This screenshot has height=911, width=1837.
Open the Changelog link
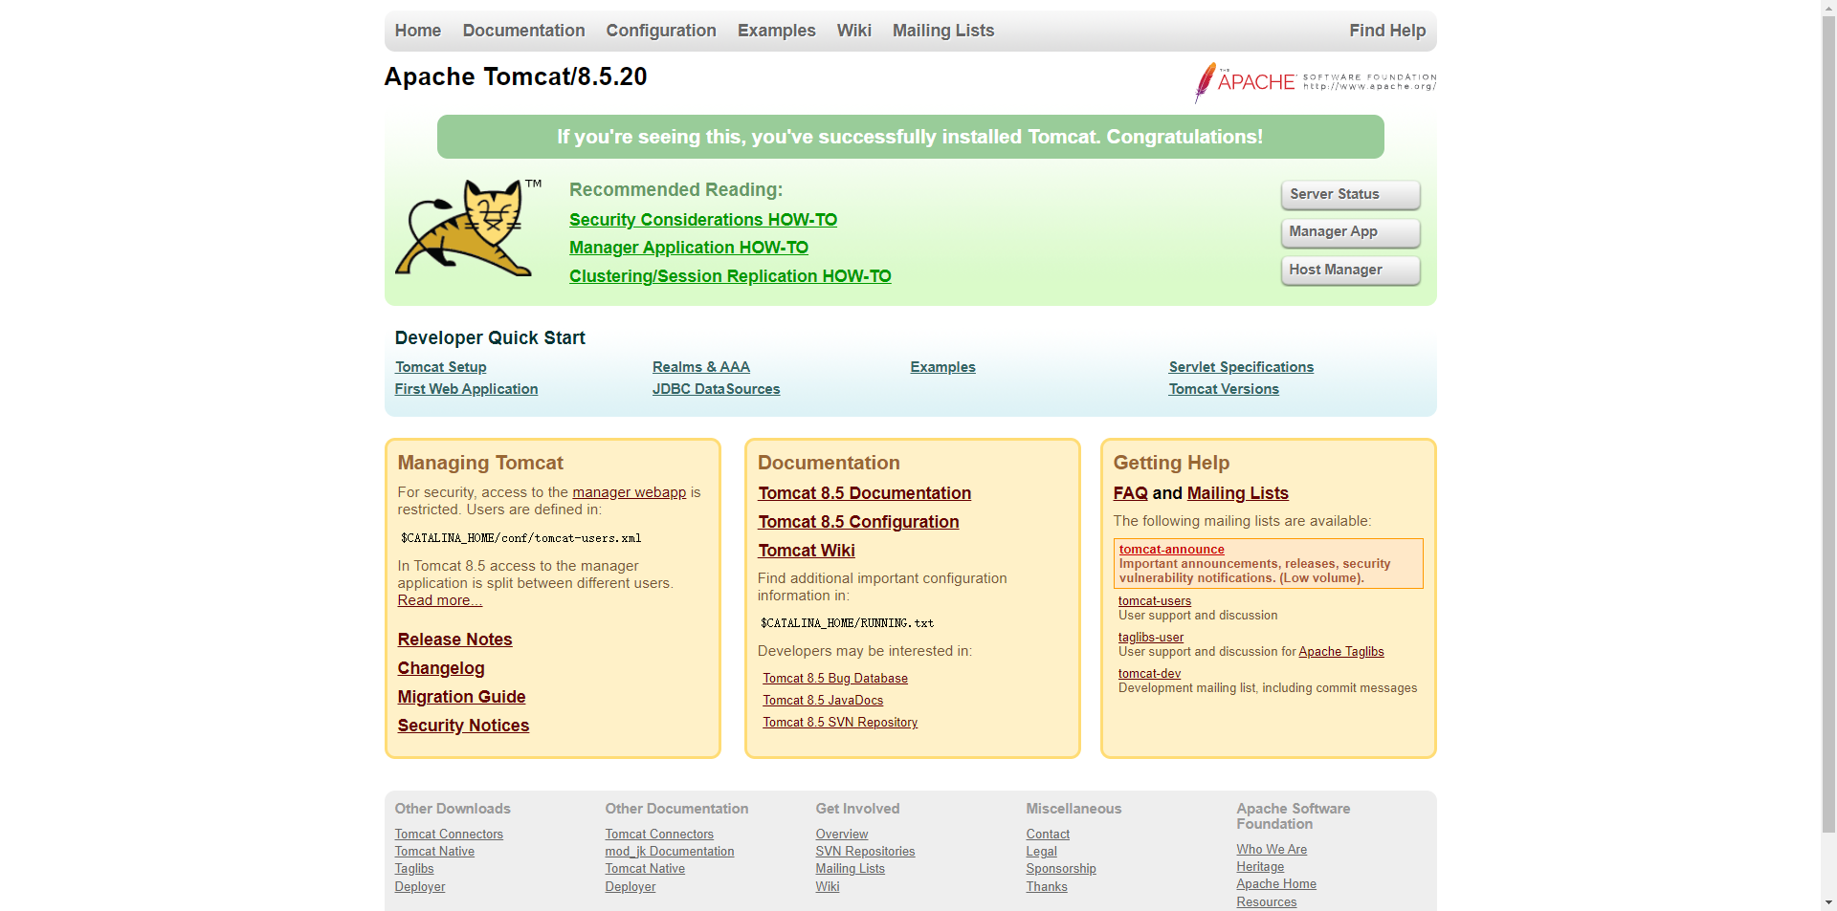click(441, 668)
